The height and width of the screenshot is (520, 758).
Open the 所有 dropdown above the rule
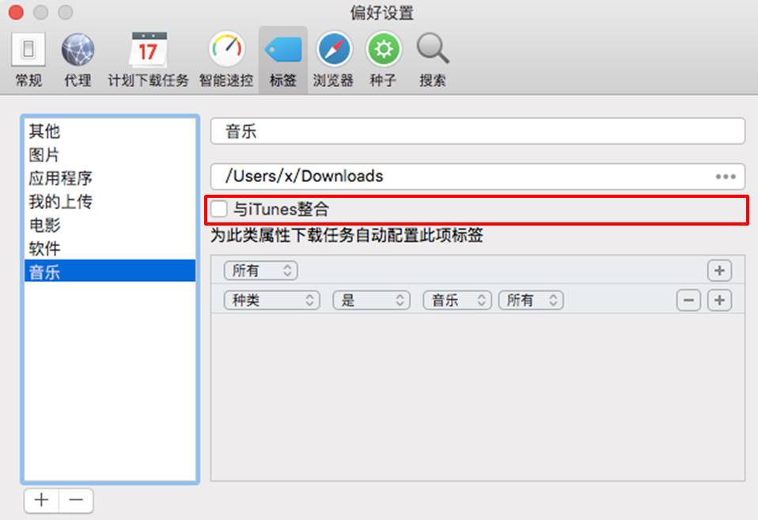pos(260,271)
